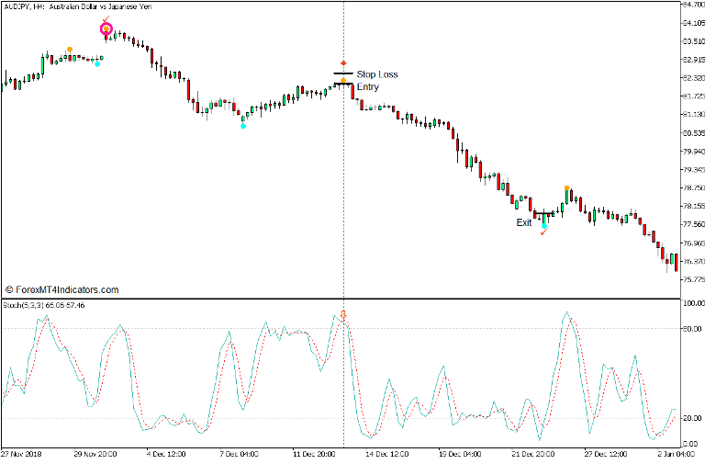This screenshot has width=716, height=464.
Task: Click the AUDJPY, H4 chart title
Action: pyautogui.click(x=77, y=6)
